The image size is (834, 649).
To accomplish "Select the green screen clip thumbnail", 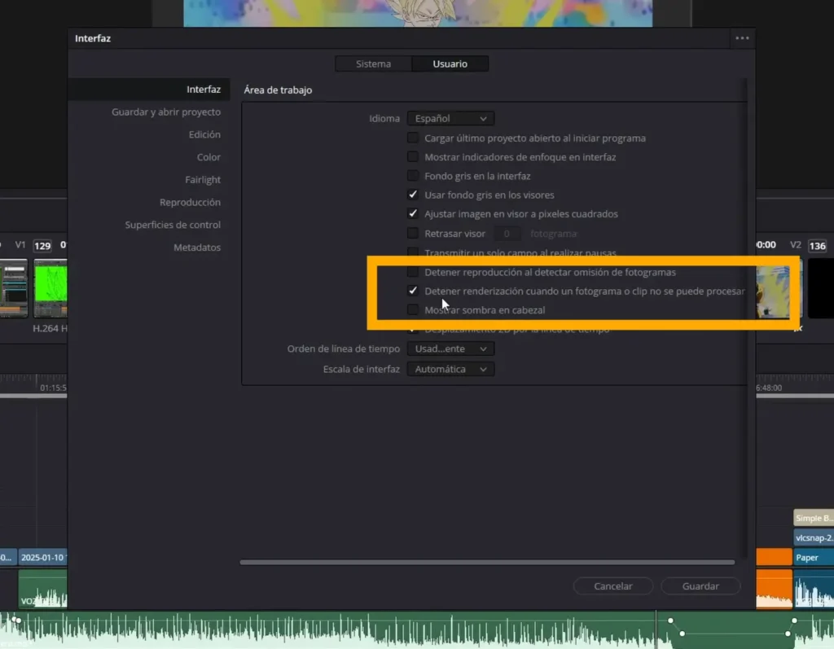I will tap(50, 287).
